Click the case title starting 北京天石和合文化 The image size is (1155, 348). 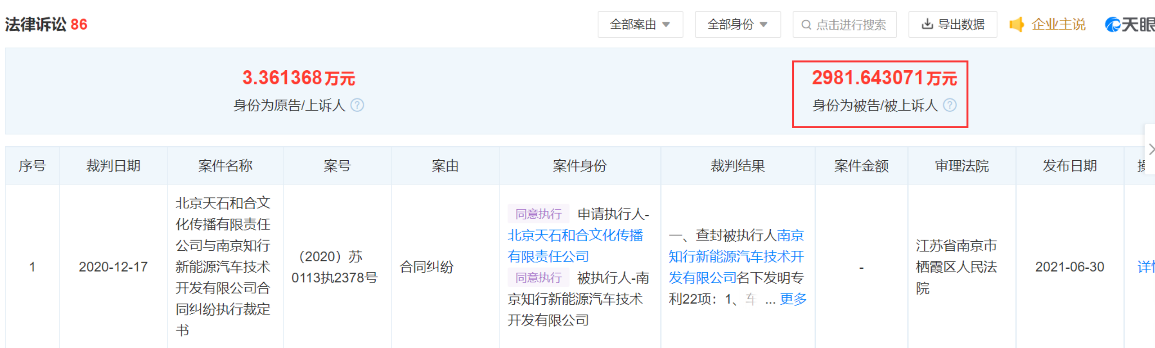click(x=223, y=267)
